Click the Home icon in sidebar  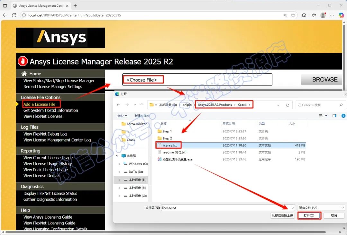click(24, 73)
